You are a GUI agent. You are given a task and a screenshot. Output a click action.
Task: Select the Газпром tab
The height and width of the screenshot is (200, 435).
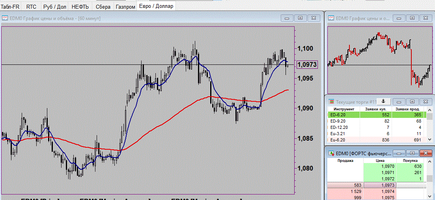point(125,7)
